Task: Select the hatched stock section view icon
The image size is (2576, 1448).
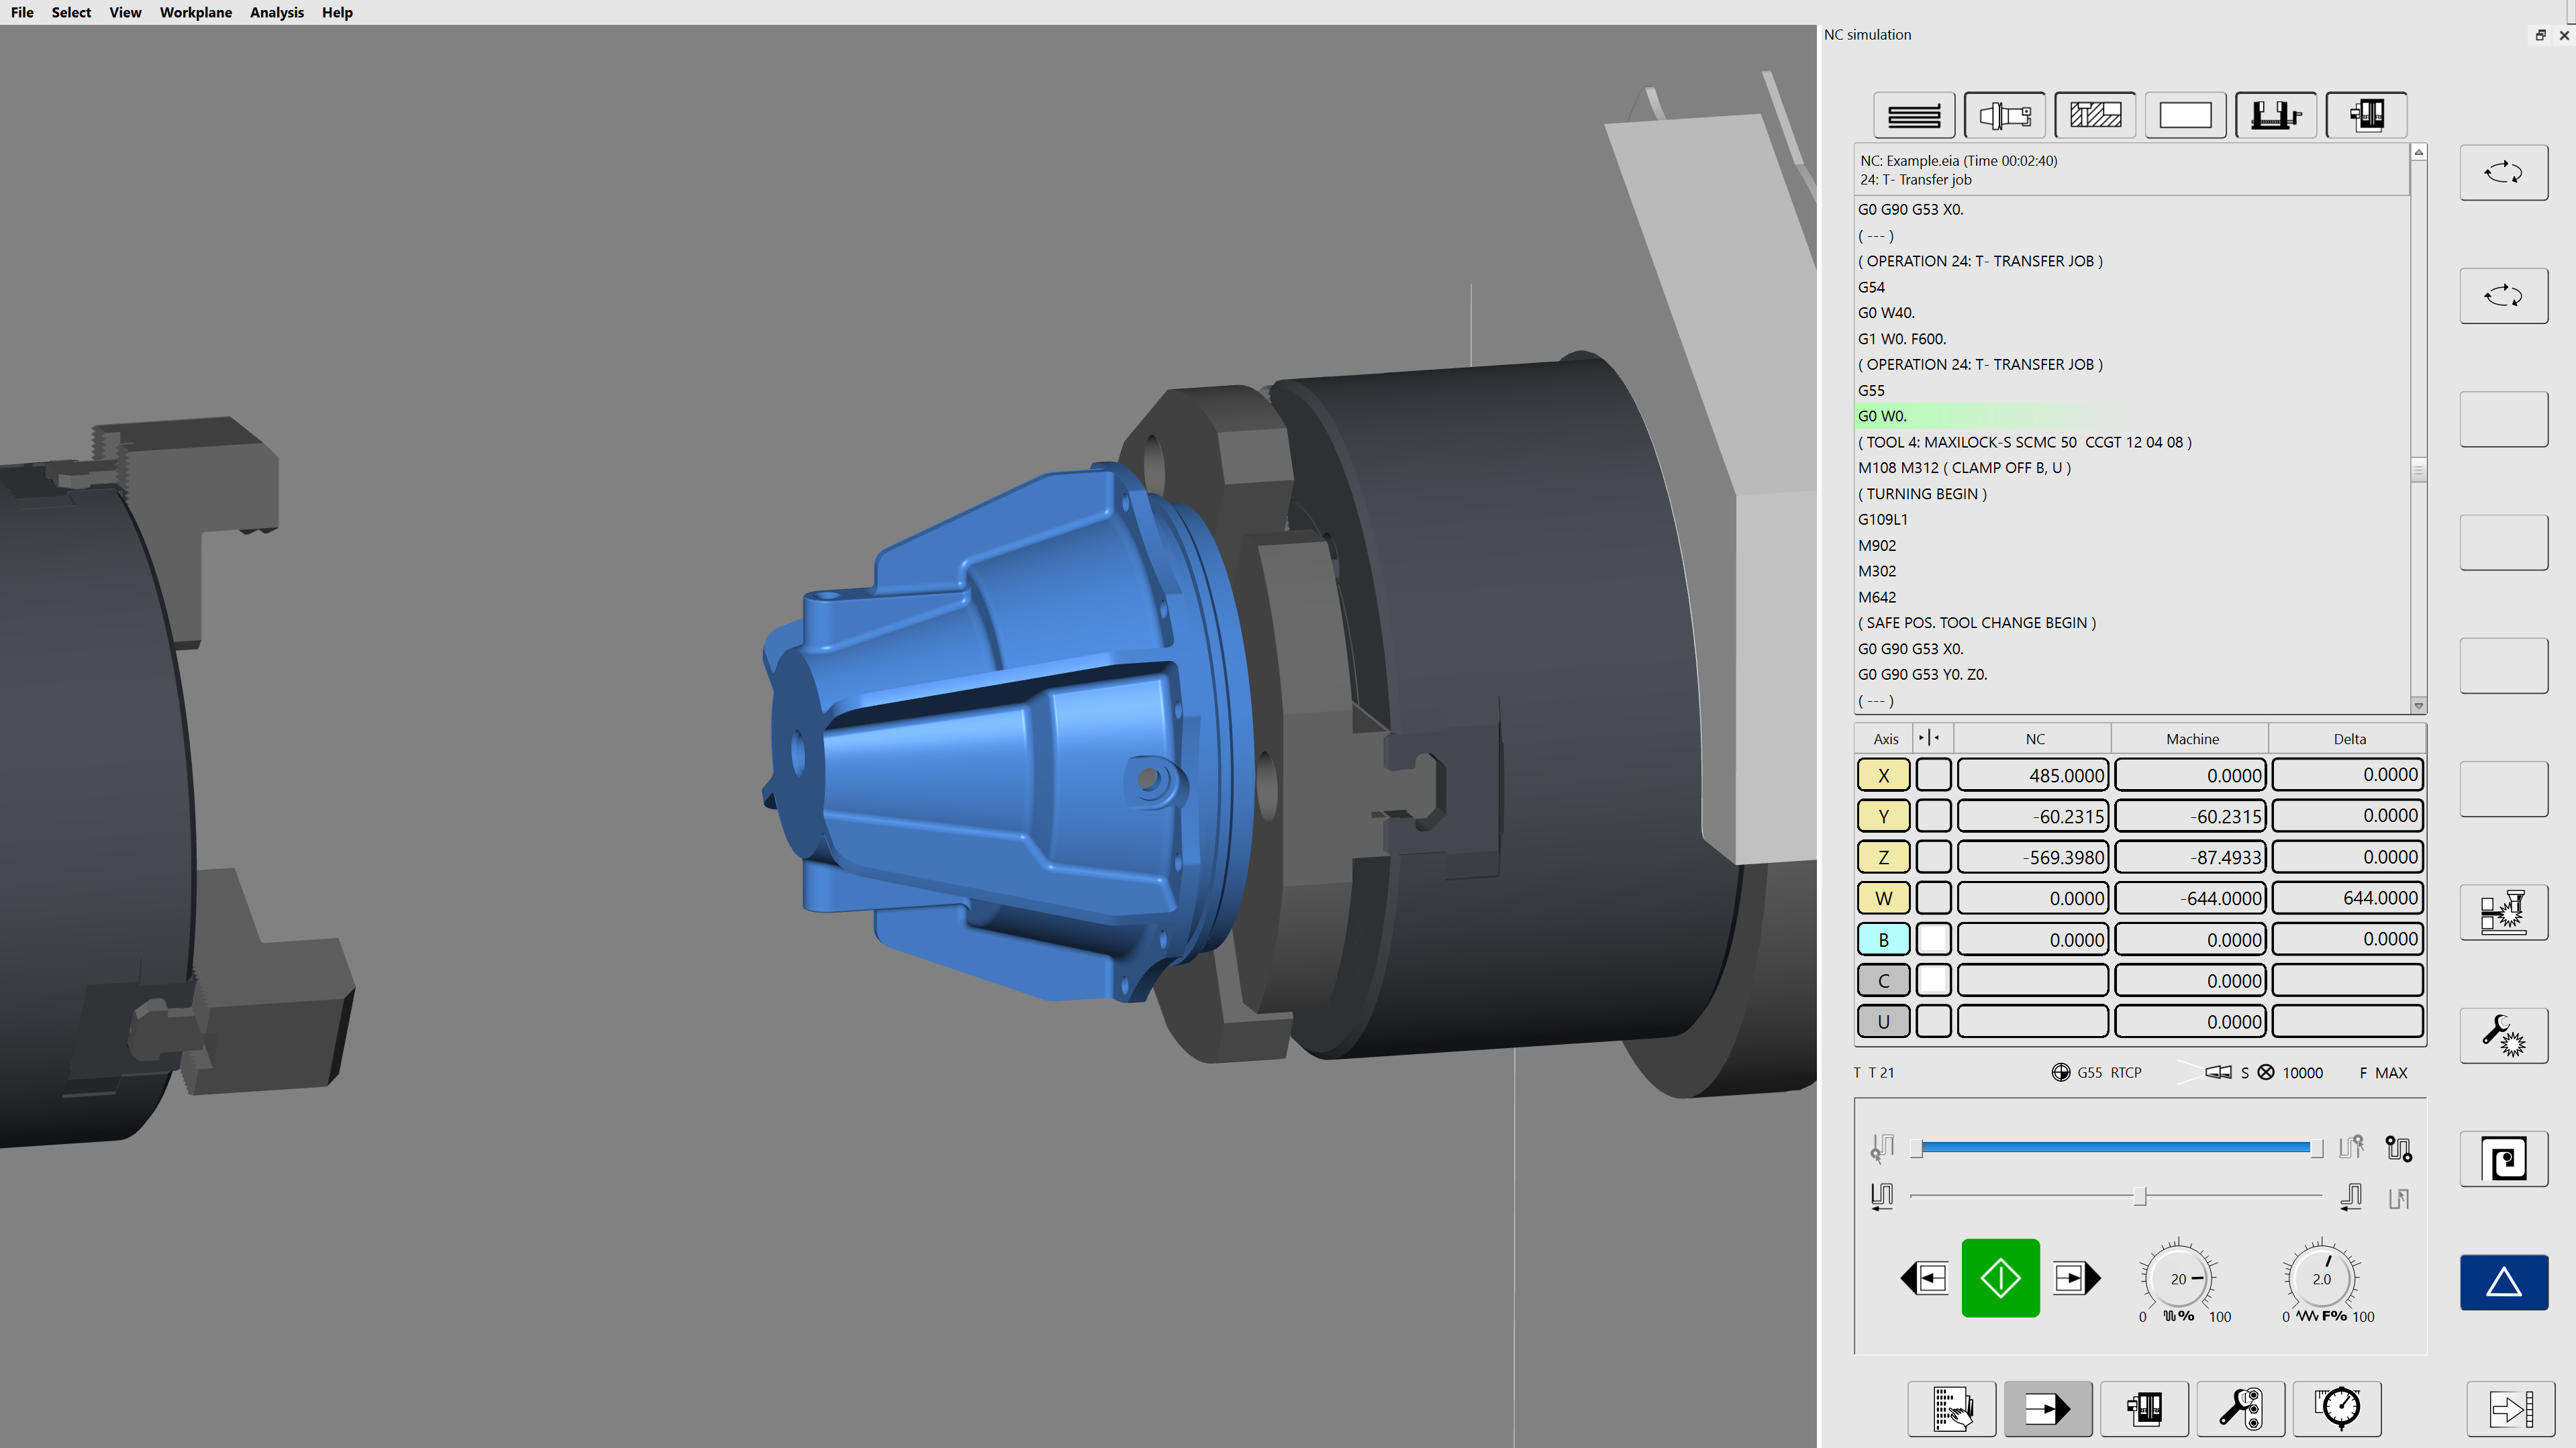Action: 2095,115
